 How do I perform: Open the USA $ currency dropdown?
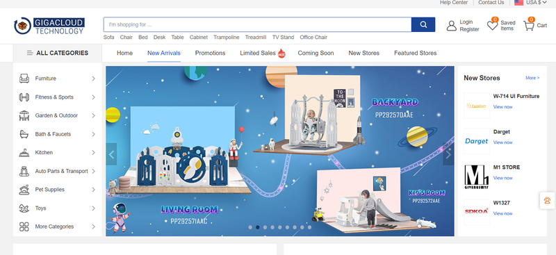pos(531,3)
